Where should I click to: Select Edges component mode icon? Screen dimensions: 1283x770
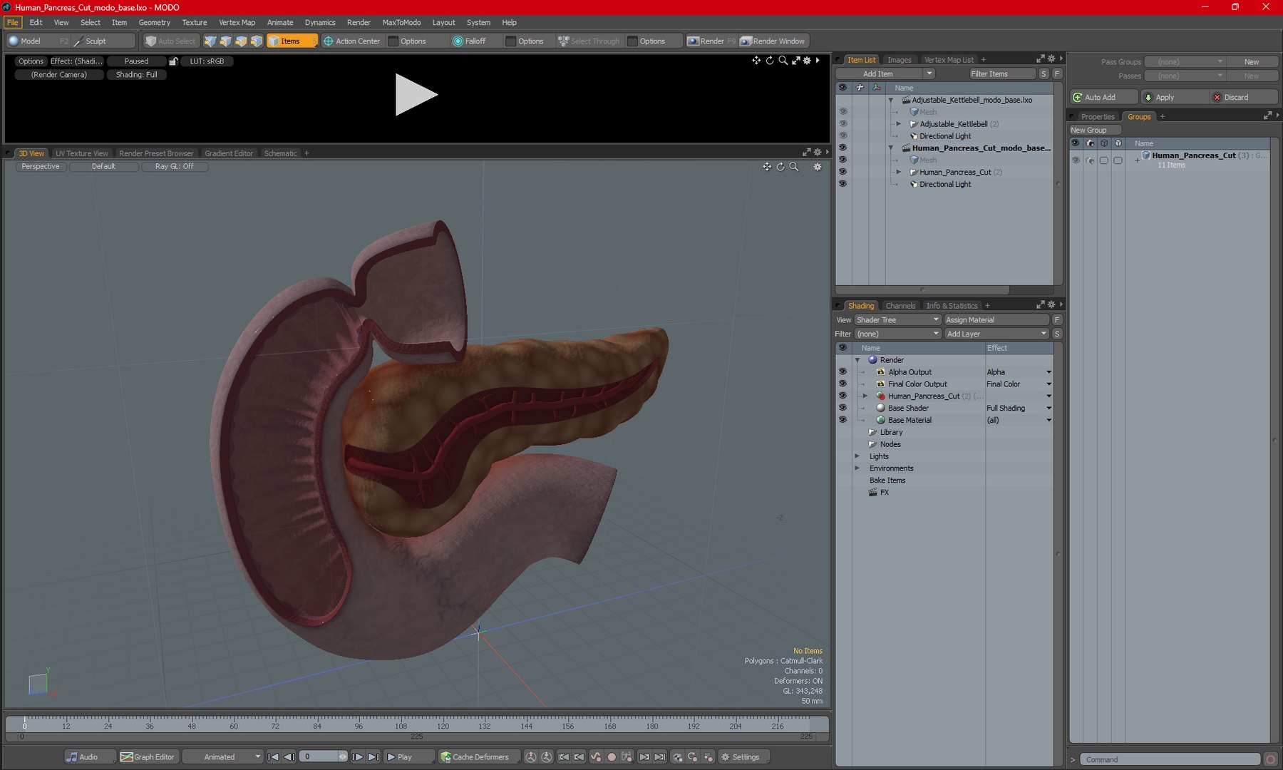click(225, 41)
